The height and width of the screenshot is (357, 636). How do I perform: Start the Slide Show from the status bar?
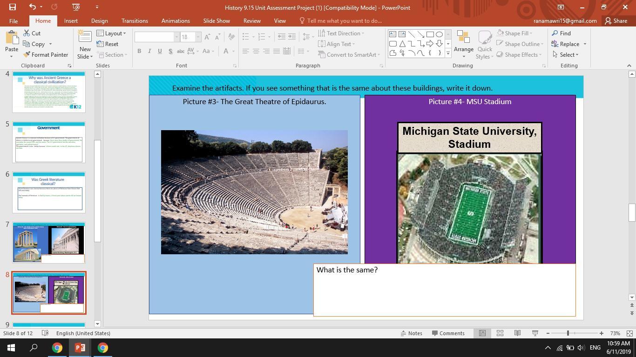point(535,333)
